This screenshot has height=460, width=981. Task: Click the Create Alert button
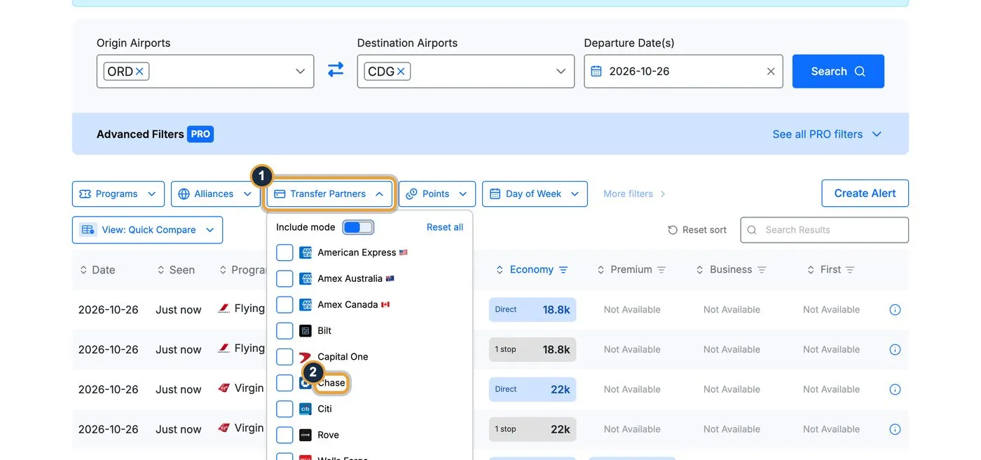(x=865, y=194)
